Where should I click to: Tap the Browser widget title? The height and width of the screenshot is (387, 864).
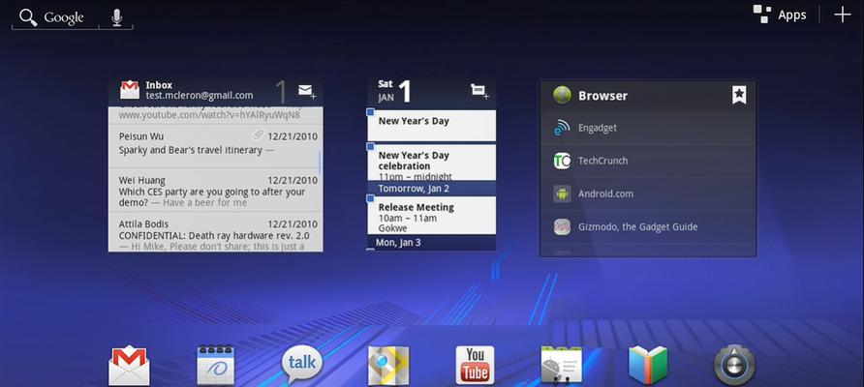click(x=602, y=95)
